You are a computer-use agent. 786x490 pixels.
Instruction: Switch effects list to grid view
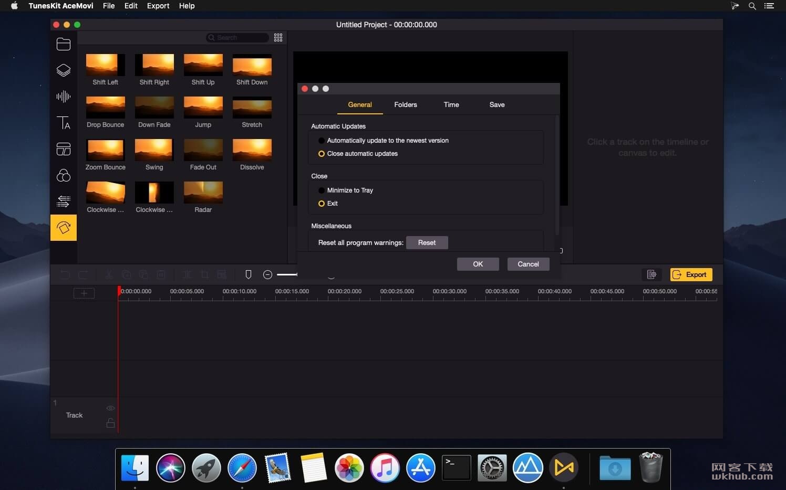tap(278, 38)
